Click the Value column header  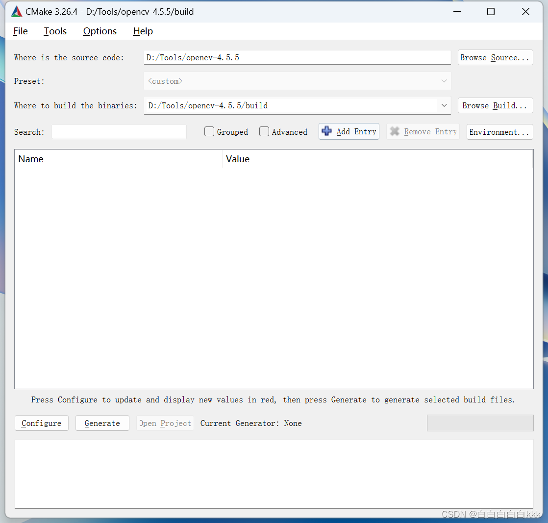pyautogui.click(x=378, y=159)
